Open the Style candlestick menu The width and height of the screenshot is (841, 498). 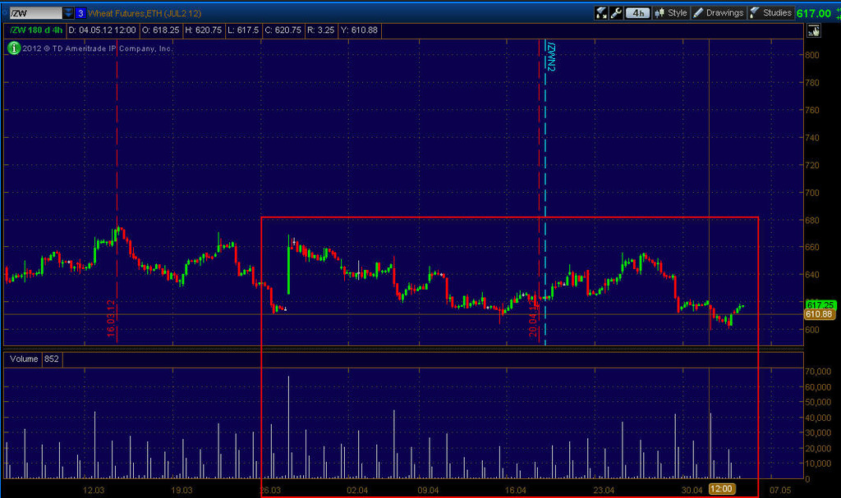pos(669,13)
